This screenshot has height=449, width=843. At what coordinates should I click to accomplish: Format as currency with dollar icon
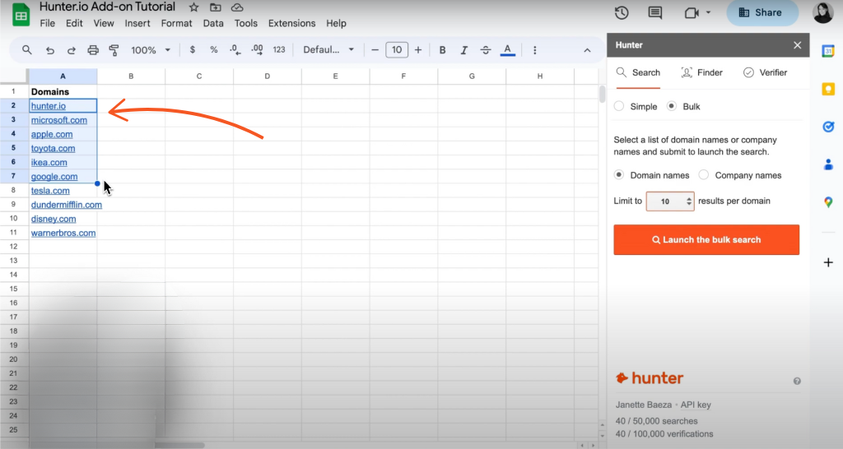(x=193, y=50)
